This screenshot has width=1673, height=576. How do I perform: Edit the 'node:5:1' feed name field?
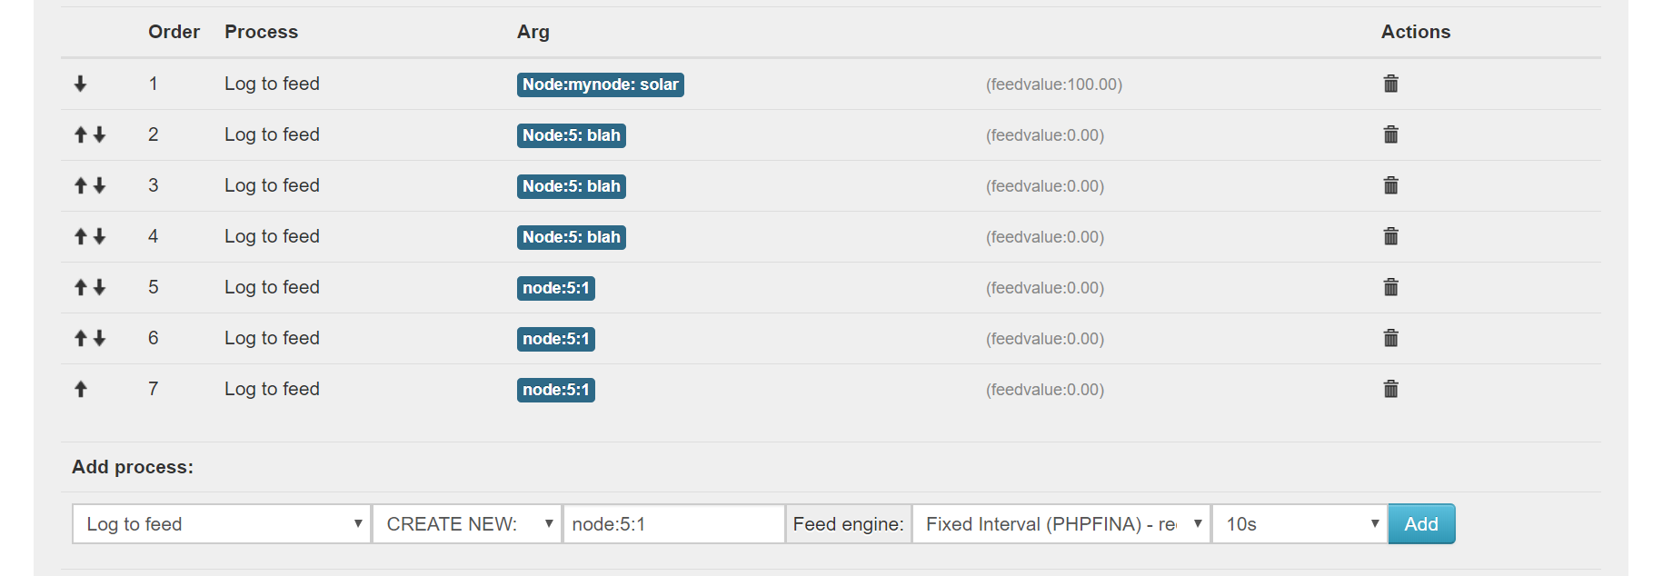[x=673, y=523]
